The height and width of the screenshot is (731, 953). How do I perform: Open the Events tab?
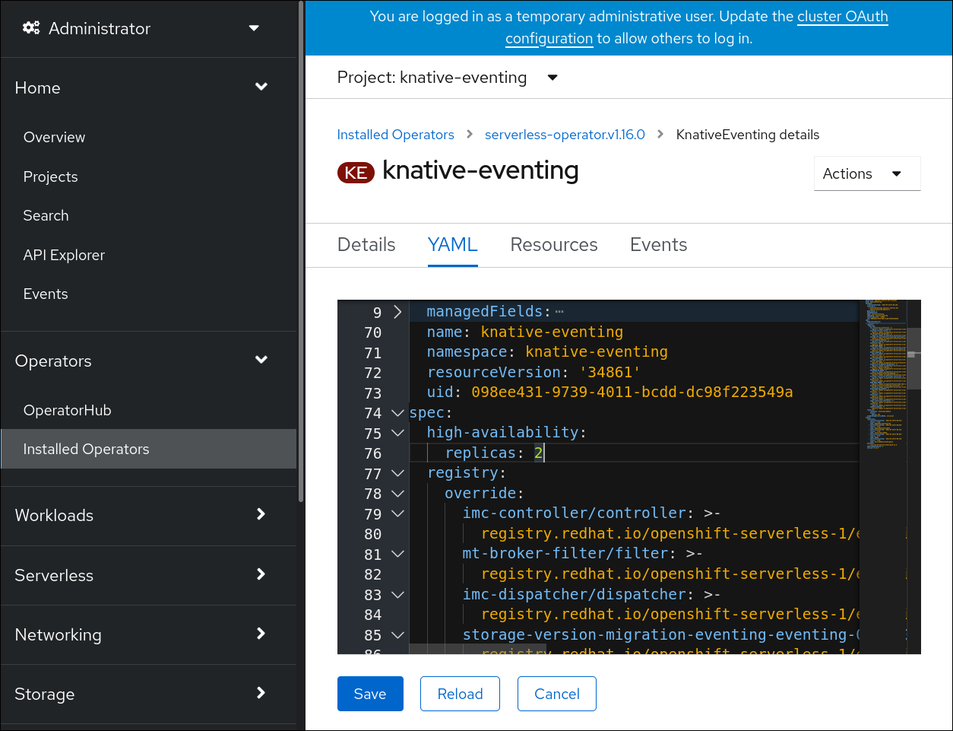(x=658, y=245)
